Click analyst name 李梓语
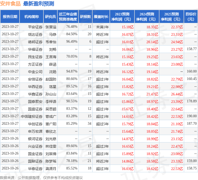This screenshot has width=198, height=180. click(51, 101)
